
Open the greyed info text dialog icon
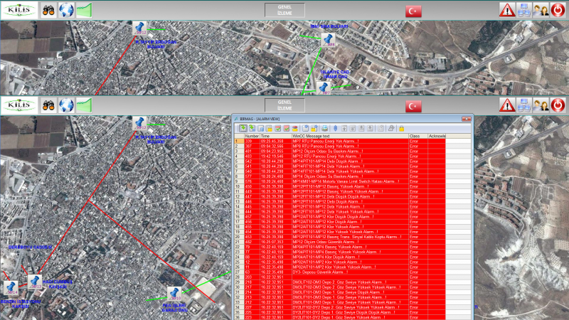point(381,129)
